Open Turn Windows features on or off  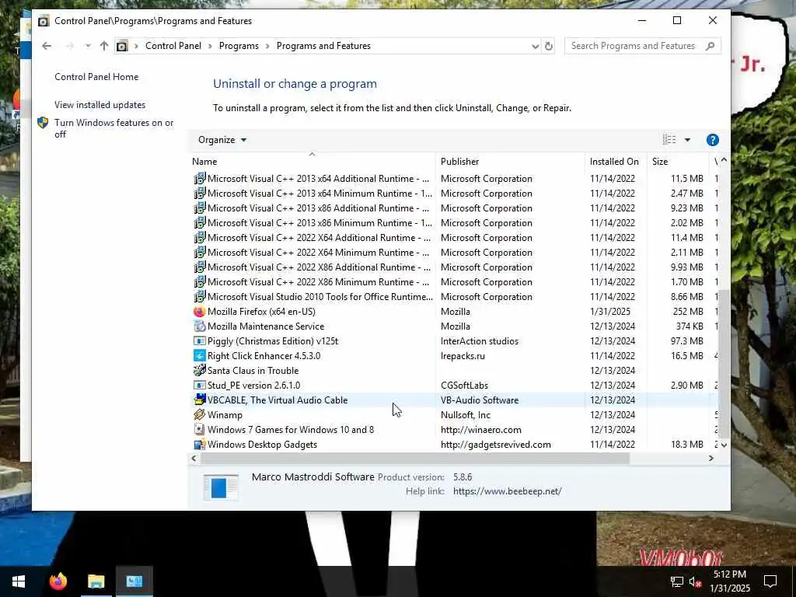point(114,128)
